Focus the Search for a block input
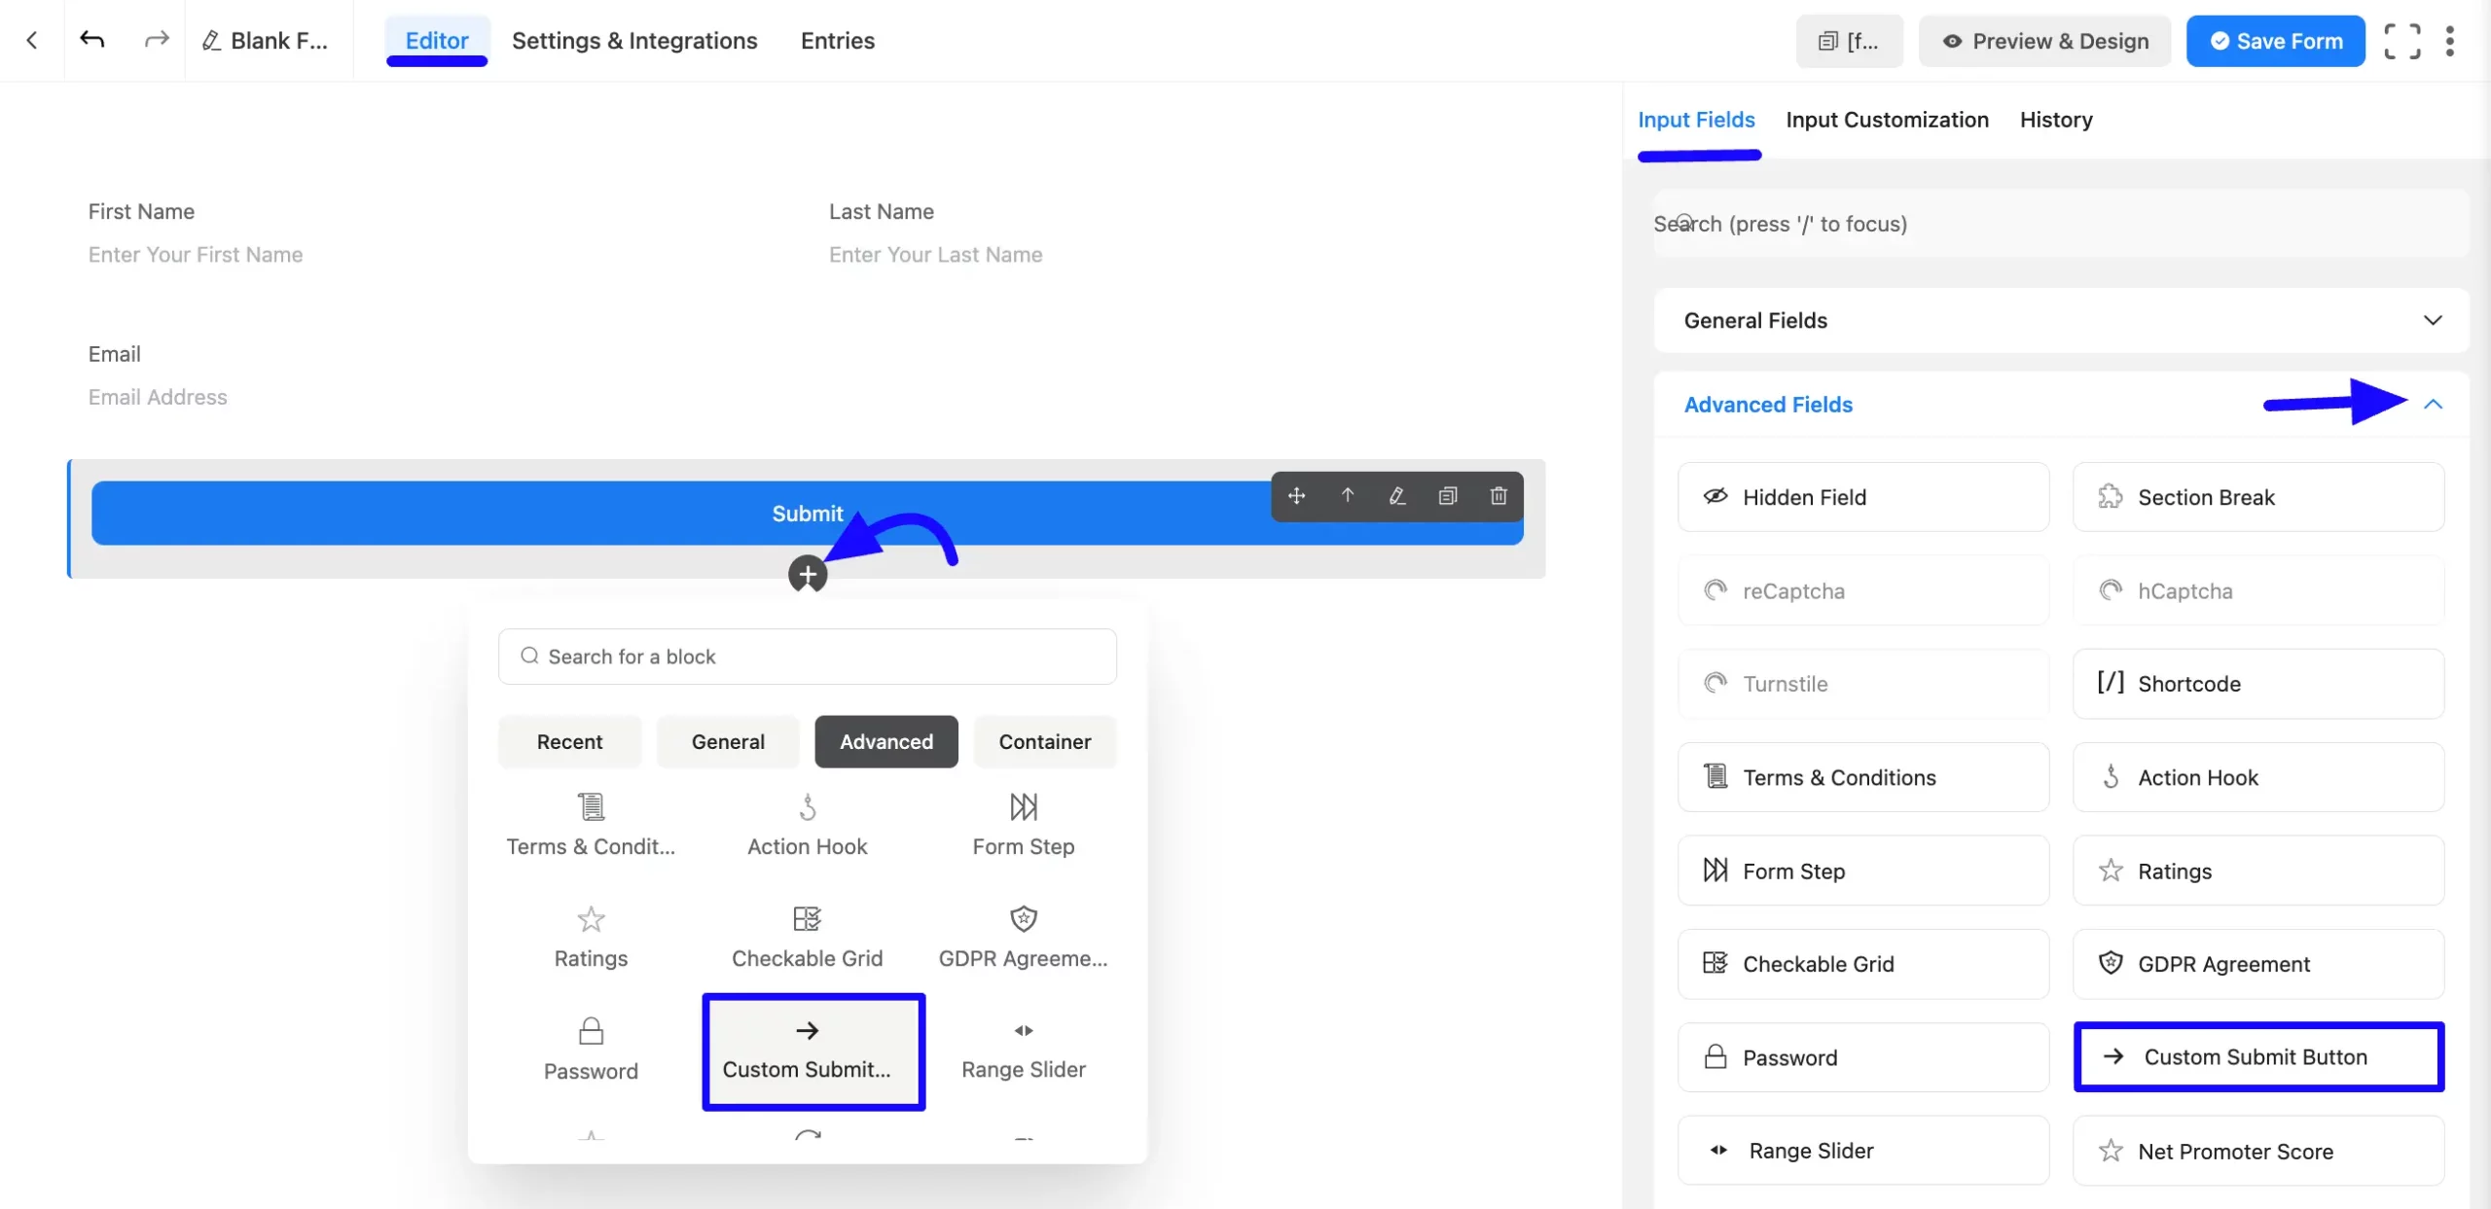The height and width of the screenshot is (1209, 2491). click(807, 656)
